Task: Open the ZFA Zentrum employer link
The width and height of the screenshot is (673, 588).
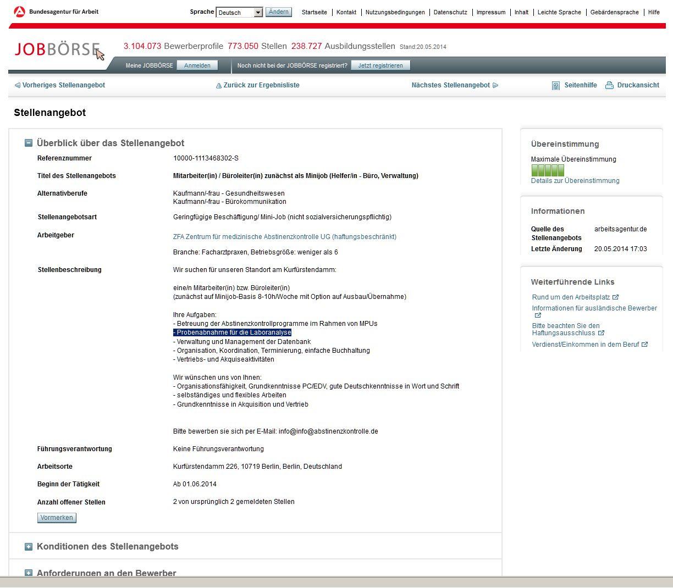Action: 284,237
